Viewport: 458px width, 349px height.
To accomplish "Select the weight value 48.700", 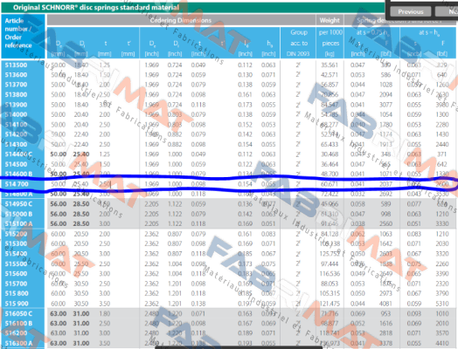I will tap(330, 174).
